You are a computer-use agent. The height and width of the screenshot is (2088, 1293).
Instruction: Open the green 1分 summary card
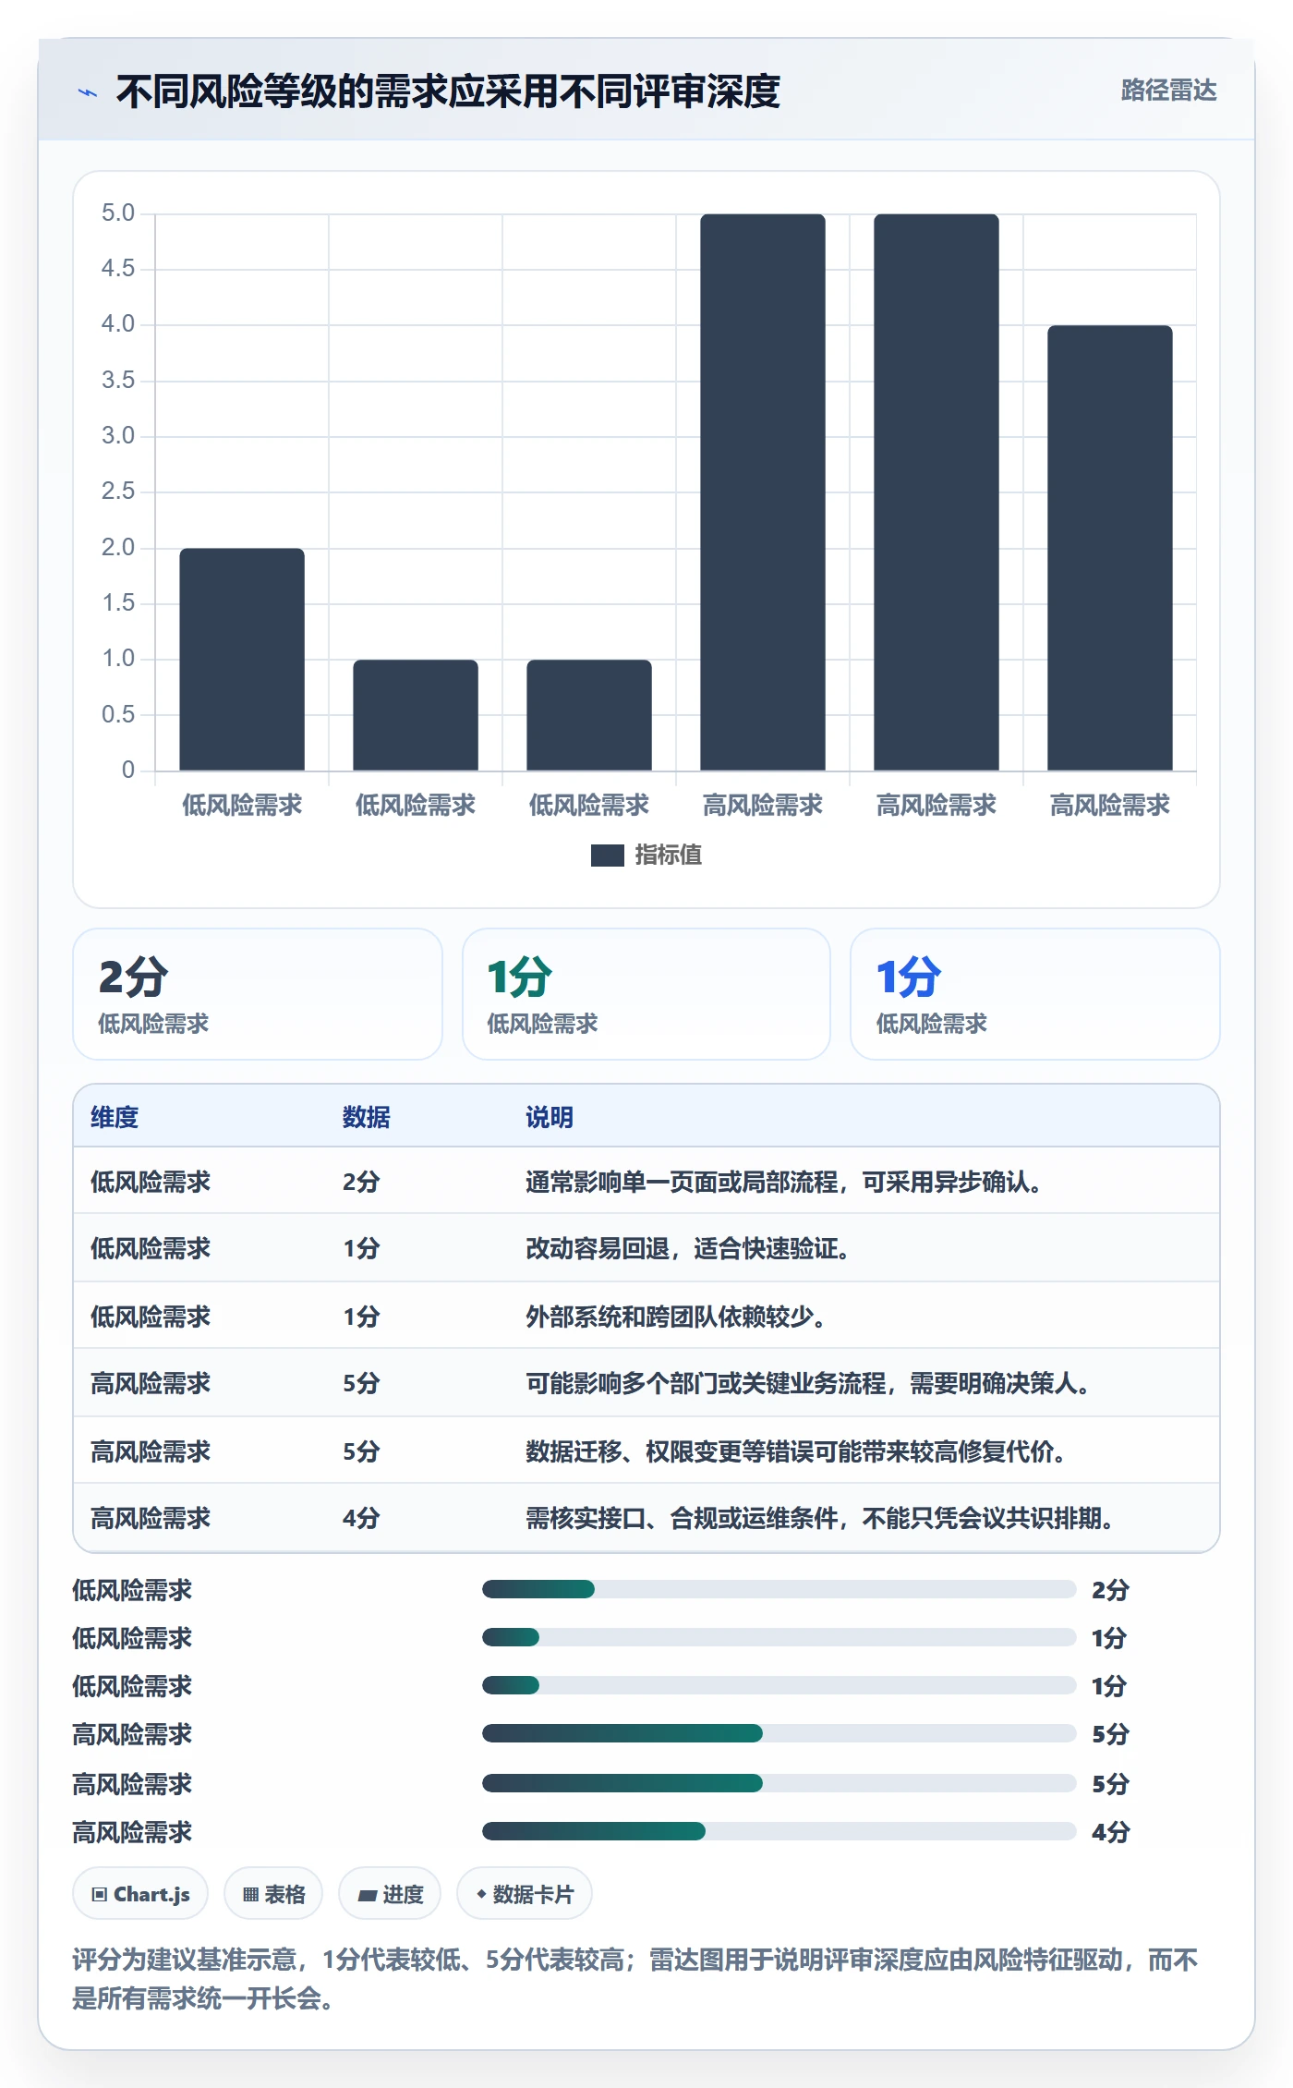(x=646, y=994)
